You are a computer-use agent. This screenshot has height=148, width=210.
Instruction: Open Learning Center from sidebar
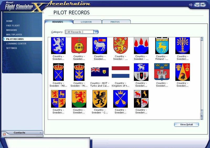click(x=16, y=44)
